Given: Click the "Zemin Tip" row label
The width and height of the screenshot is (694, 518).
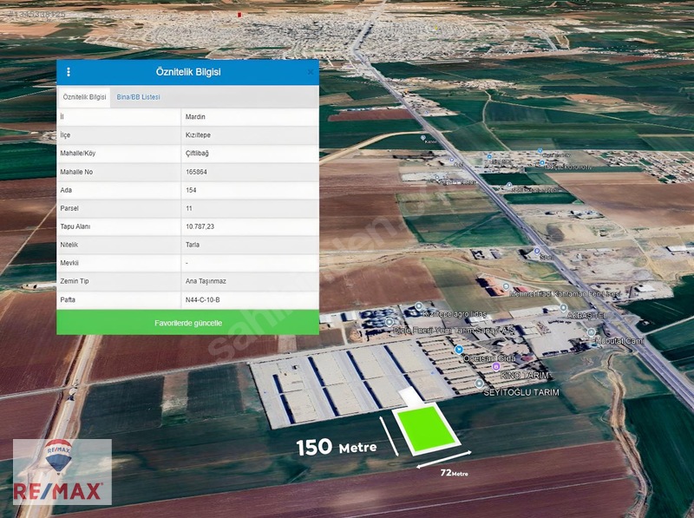Looking at the screenshot, I should click(x=75, y=281).
